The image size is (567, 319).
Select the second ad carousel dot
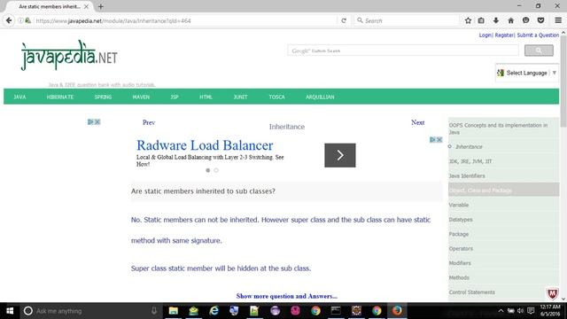click(x=216, y=170)
